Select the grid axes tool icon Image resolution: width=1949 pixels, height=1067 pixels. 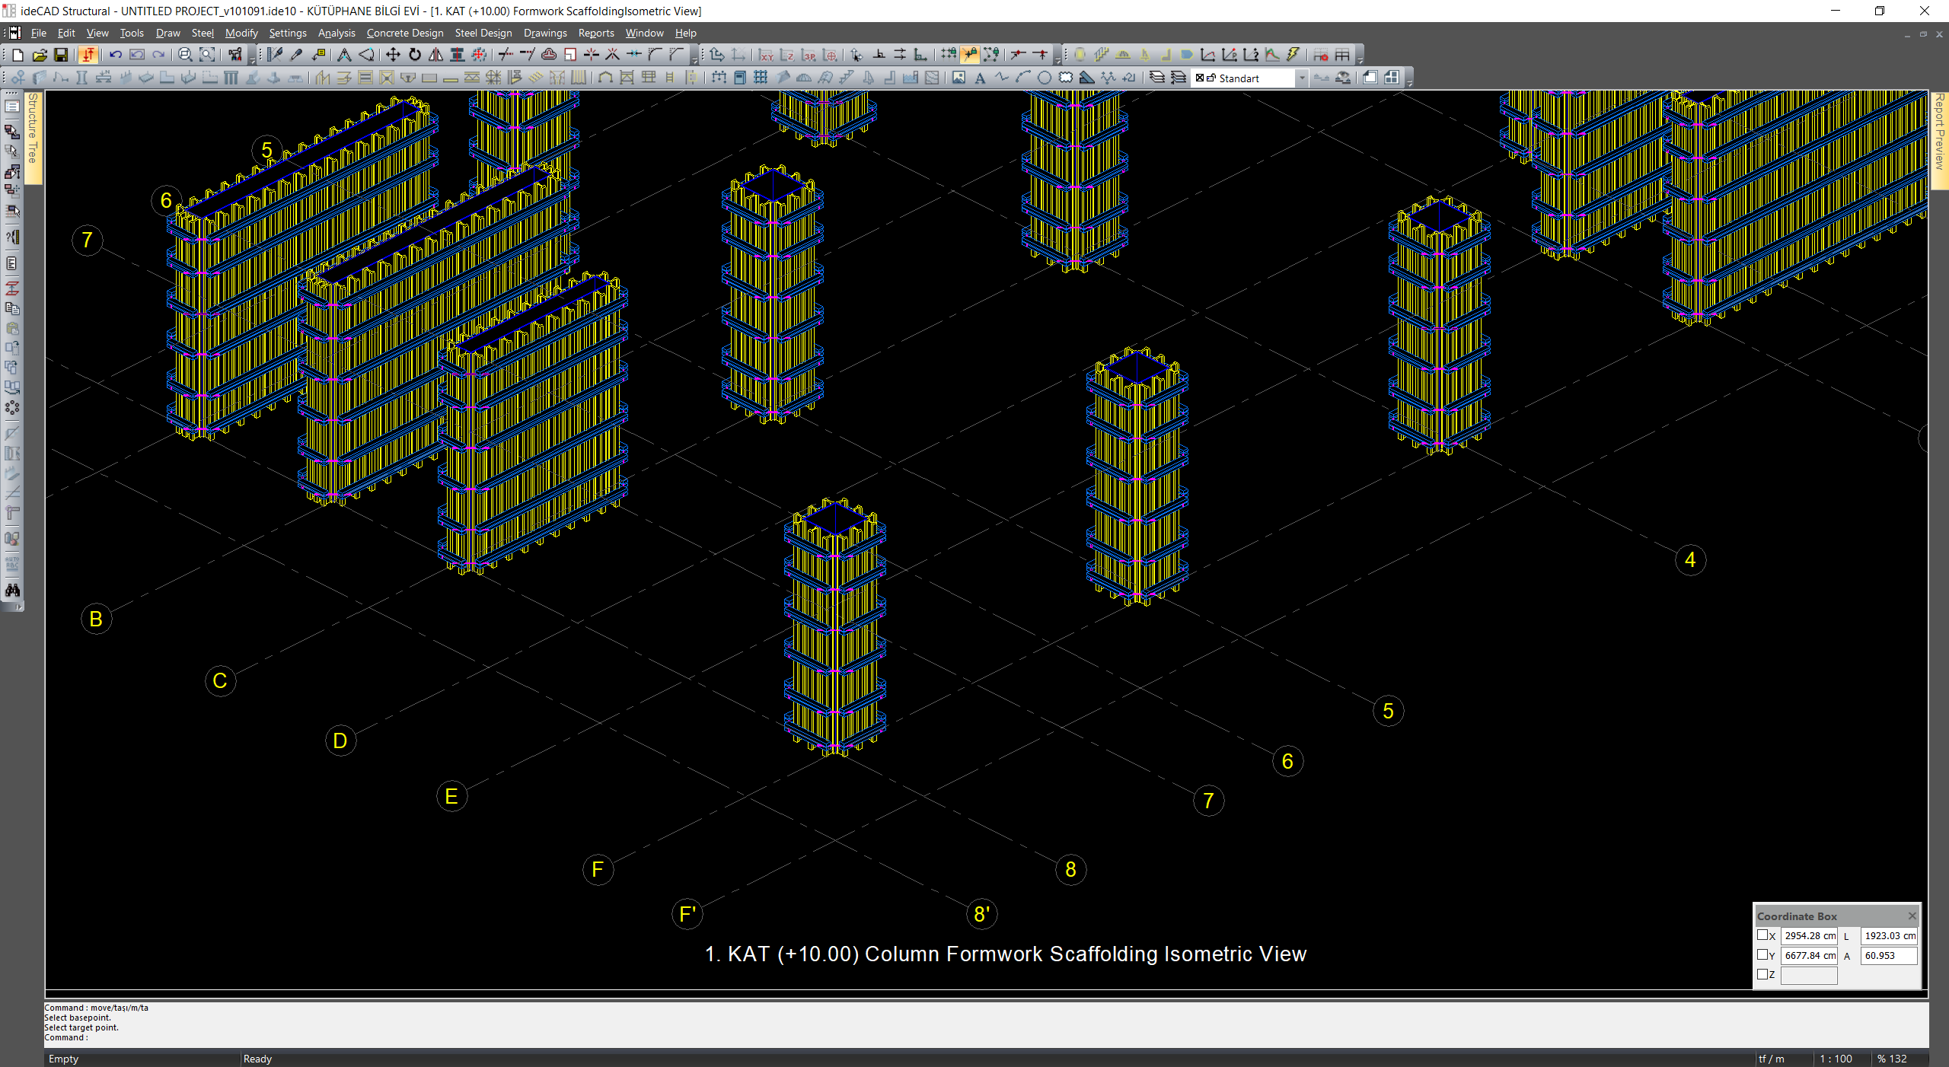click(761, 78)
